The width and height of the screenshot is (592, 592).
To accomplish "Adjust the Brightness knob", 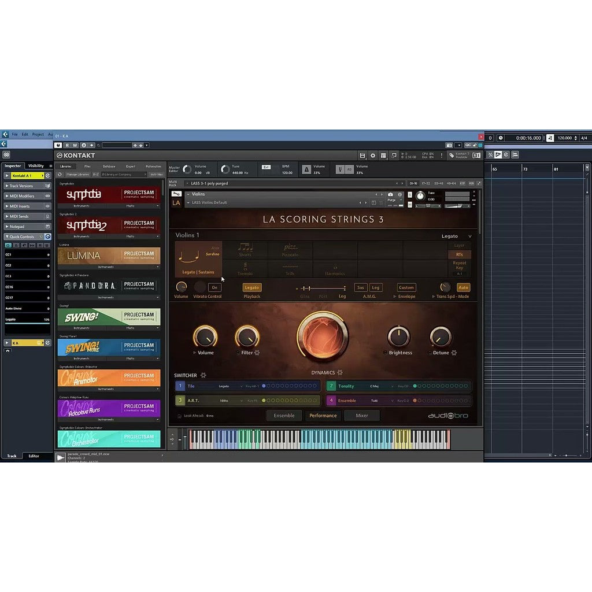I will (399, 336).
